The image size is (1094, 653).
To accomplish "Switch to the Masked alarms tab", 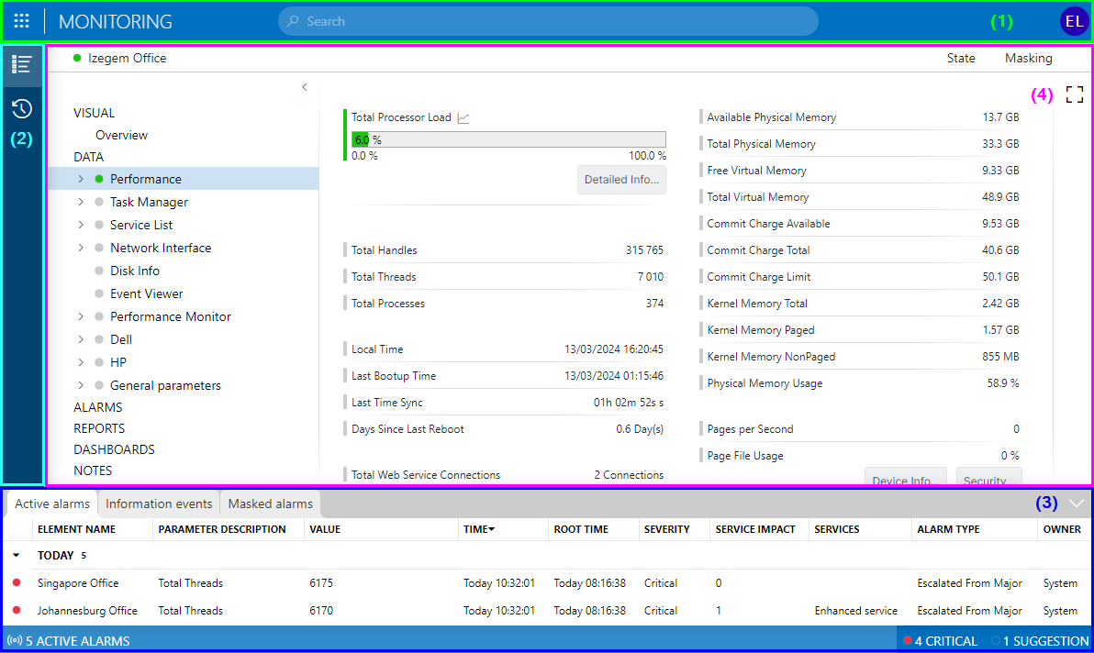I will pos(270,503).
